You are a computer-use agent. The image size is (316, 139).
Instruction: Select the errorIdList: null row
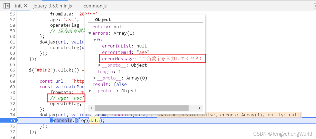pos(124,46)
